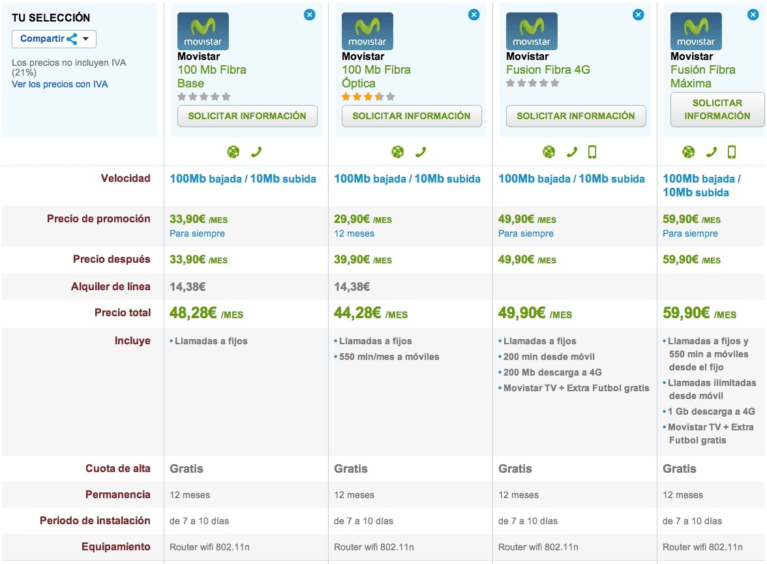Click the 'Equipamiento' row label
767x564 pixels.
coord(116,547)
